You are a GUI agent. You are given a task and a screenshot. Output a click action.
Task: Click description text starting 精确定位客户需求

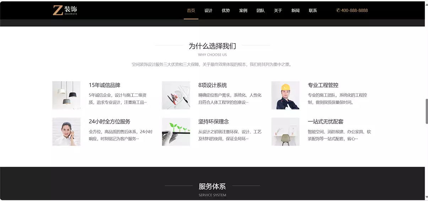pyautogui.click(x=230, y=99)
